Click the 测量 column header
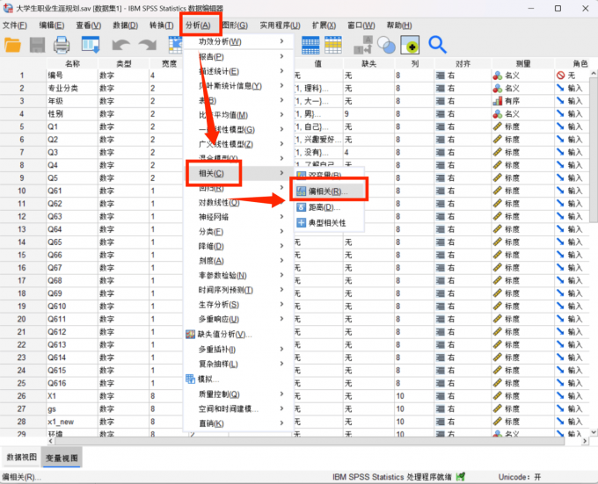The height and width of the screenshot is (484, 598). click(523, 63)
